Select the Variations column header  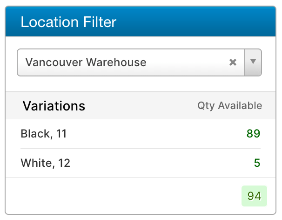click(x=54, y=106)
